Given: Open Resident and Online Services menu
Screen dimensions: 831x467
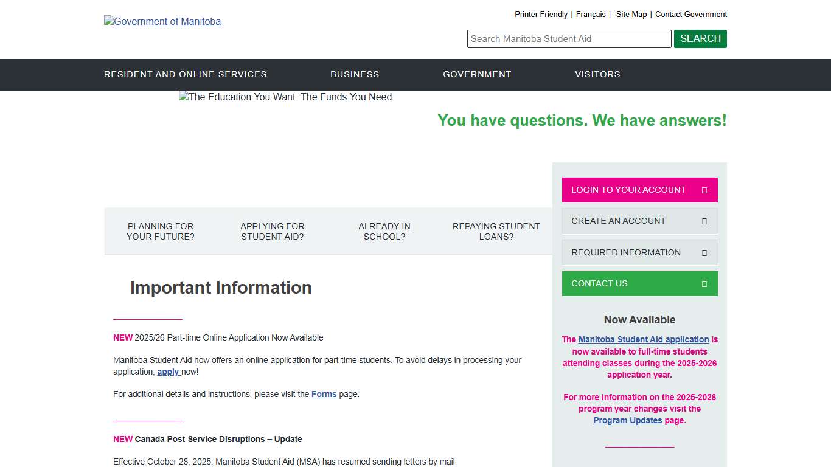Looking at the screenshot, I should 185,74.
